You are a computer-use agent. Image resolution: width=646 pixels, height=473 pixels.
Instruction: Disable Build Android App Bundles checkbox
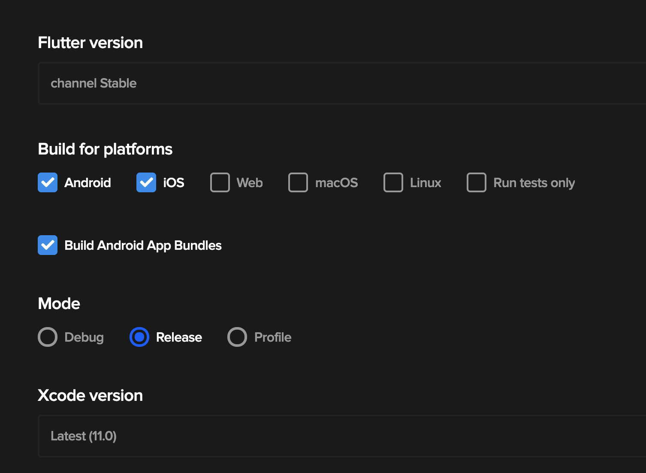click(x=48, y=245)
